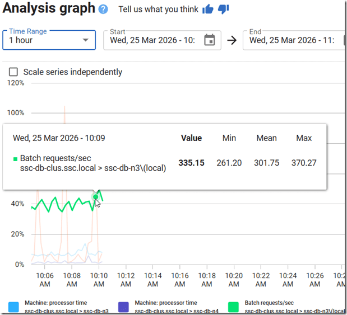Click the thumbs up feedback icon
This screenshot has width=347, height=315.
pos(208,10)
